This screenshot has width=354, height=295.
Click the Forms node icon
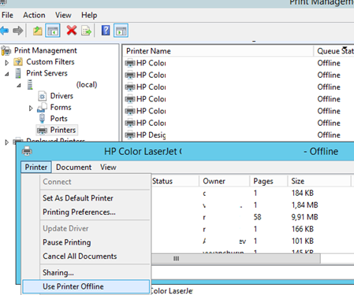tap(42, 108)
